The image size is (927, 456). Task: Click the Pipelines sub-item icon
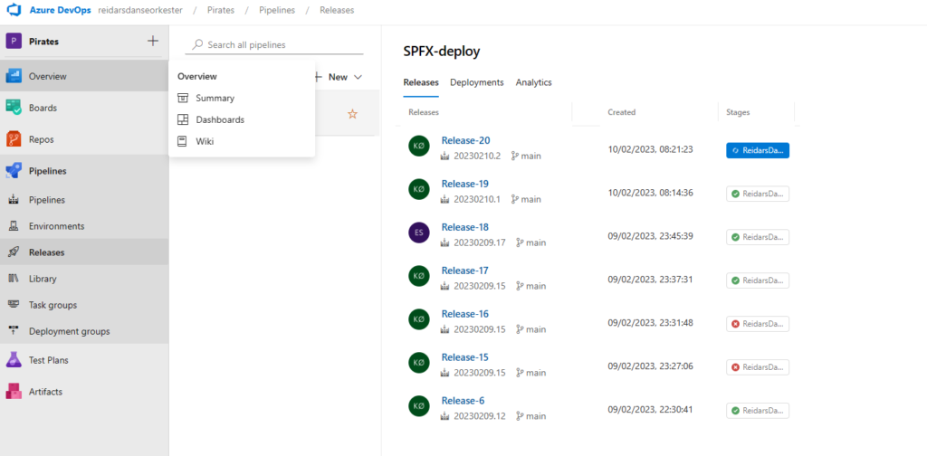click(x=14, y=200)
